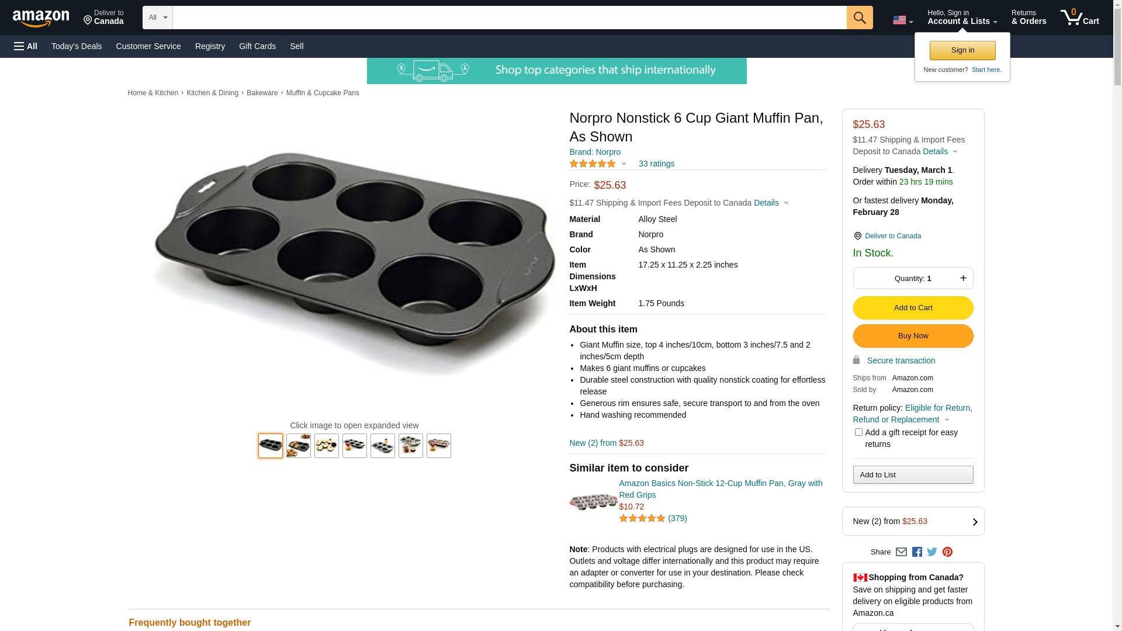Open the Quantity selector
The height and width of the screenshot is (631, 1122).
pos(912,279)
